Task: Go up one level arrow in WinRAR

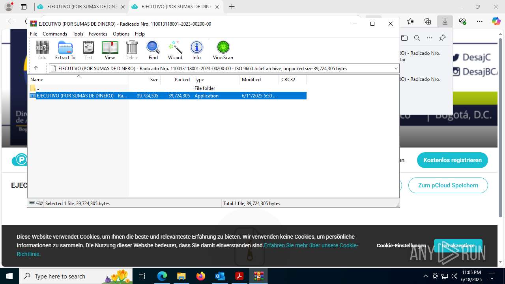Action: click(36, 68)
